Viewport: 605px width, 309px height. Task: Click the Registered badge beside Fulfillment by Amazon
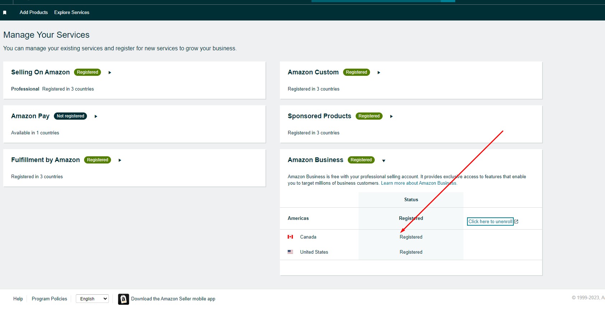tap(97, 160)
